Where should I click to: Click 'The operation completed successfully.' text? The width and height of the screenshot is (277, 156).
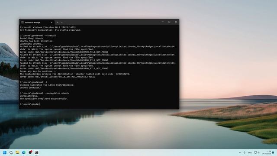pos(44,99)
